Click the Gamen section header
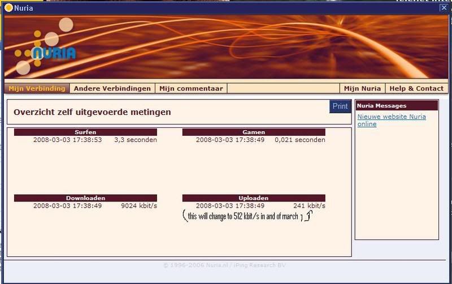452x284 pixels. pyautogui.click(x=254, y=132)
